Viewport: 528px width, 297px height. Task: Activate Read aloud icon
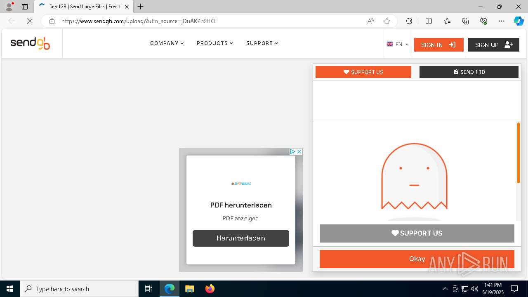(x=370, y=21)
